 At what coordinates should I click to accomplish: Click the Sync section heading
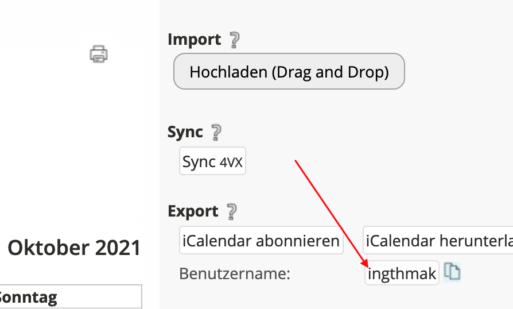coord(185,132)
